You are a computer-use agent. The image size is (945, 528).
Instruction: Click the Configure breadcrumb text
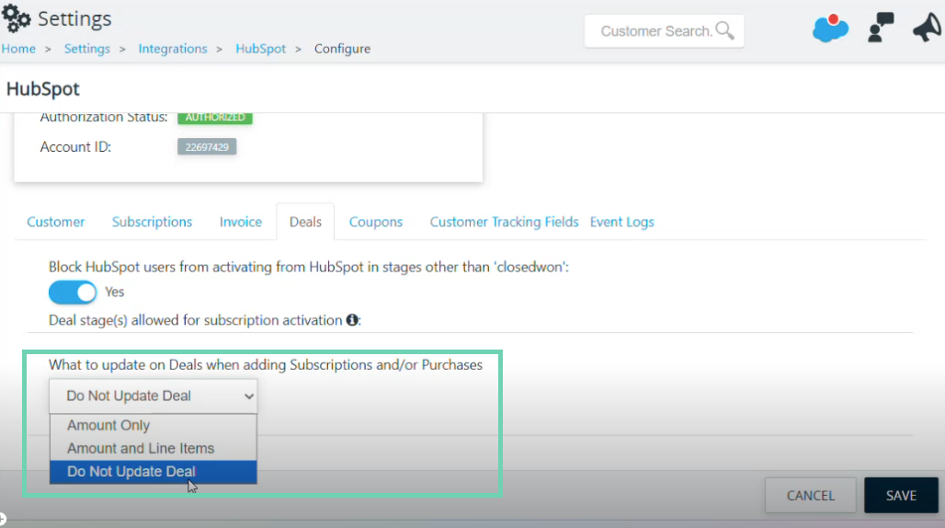[342, 49]
